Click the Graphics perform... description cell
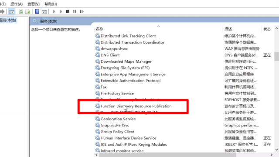279x157 pixels. (242, 125)
